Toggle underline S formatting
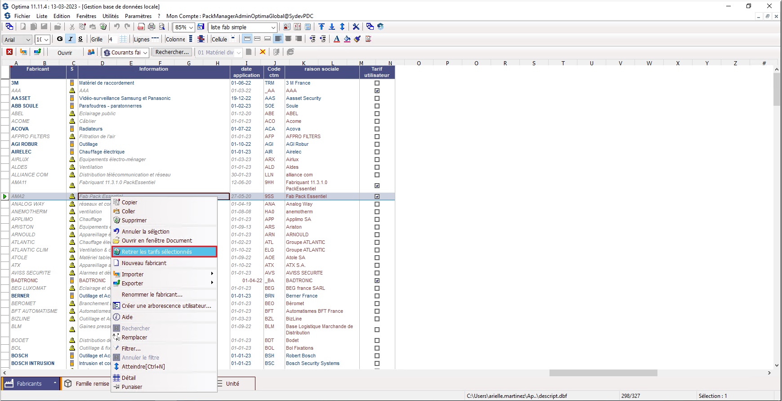This screenshot has width=782, height=401. pyautogui.click(x=80, y=39)
